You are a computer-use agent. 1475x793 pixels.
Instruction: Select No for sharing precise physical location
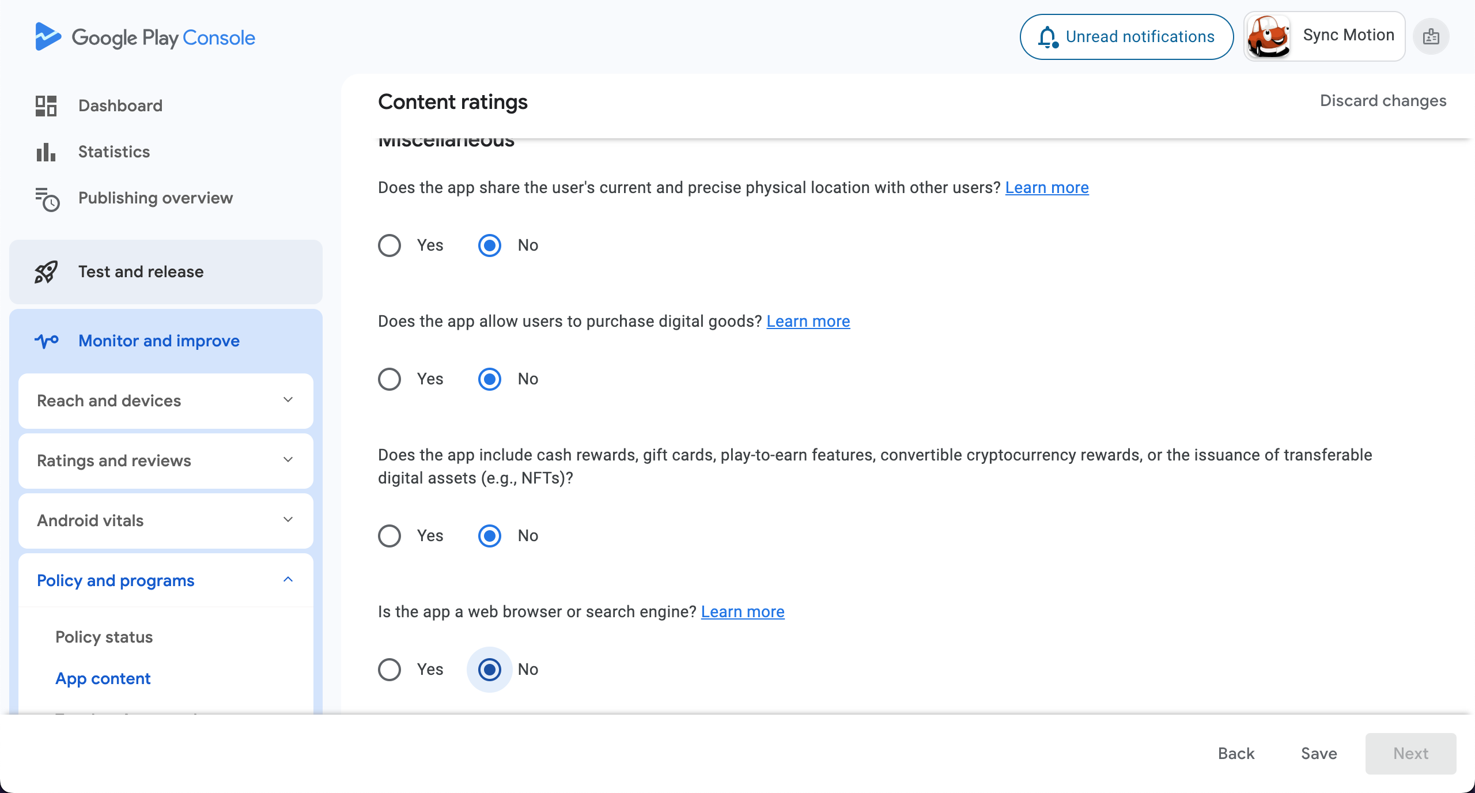pos(490,246)
